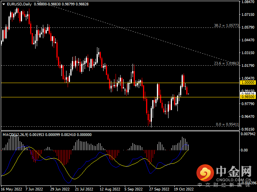Click the MACD(12,26,9) indicator label

coord(15,135)
